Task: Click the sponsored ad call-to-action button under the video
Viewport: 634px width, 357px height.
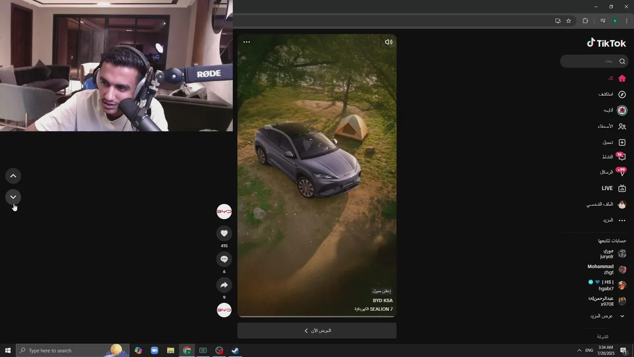Action: [317, 331]
